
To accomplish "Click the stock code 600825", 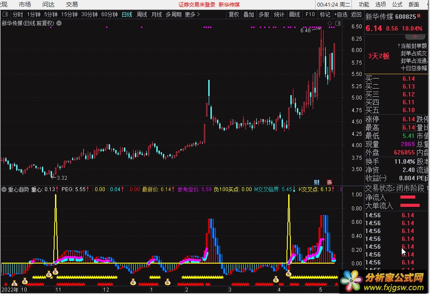I will click(x=405, y=17).
